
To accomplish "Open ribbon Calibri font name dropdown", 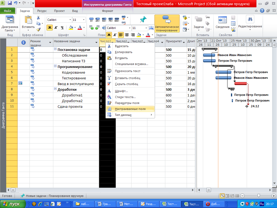I will tap(70, 20).
